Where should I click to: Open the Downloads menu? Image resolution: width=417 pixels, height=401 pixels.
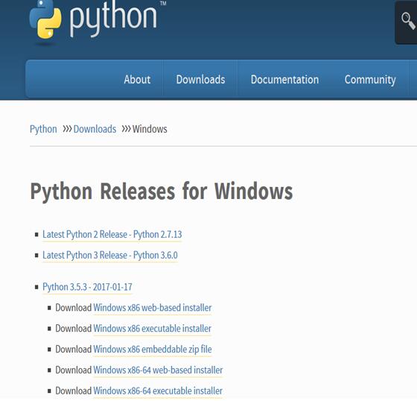pyautogui.click(x=200, y=79)
